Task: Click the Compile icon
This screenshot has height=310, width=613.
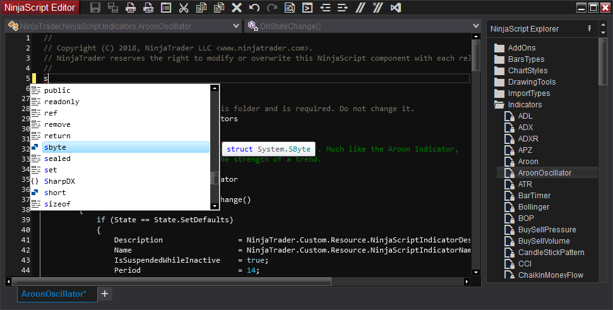Action: pos(307,8)
